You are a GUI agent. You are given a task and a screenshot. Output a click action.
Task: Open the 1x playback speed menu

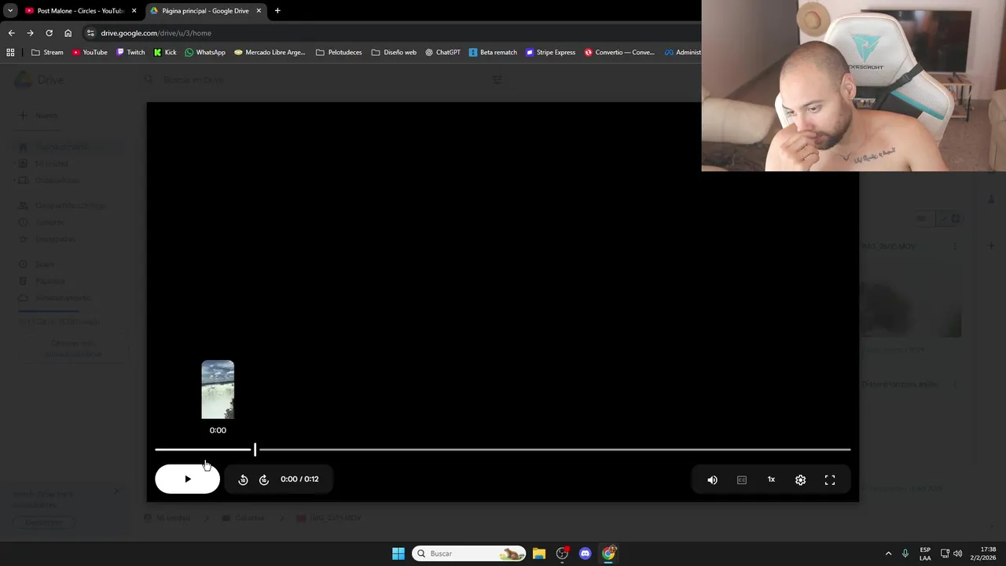(x=771, y=480)
